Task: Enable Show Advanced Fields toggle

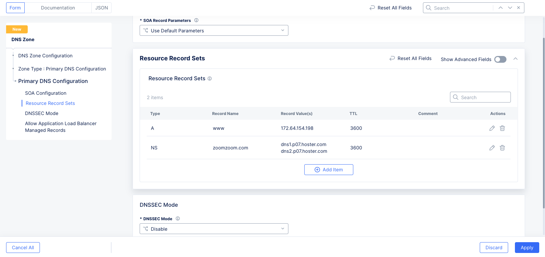Action: pos(500,59)
